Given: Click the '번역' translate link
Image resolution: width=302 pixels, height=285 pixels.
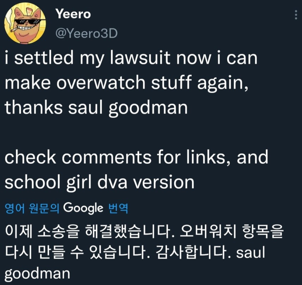Looking at the screenshot, I should coord(118,208).
